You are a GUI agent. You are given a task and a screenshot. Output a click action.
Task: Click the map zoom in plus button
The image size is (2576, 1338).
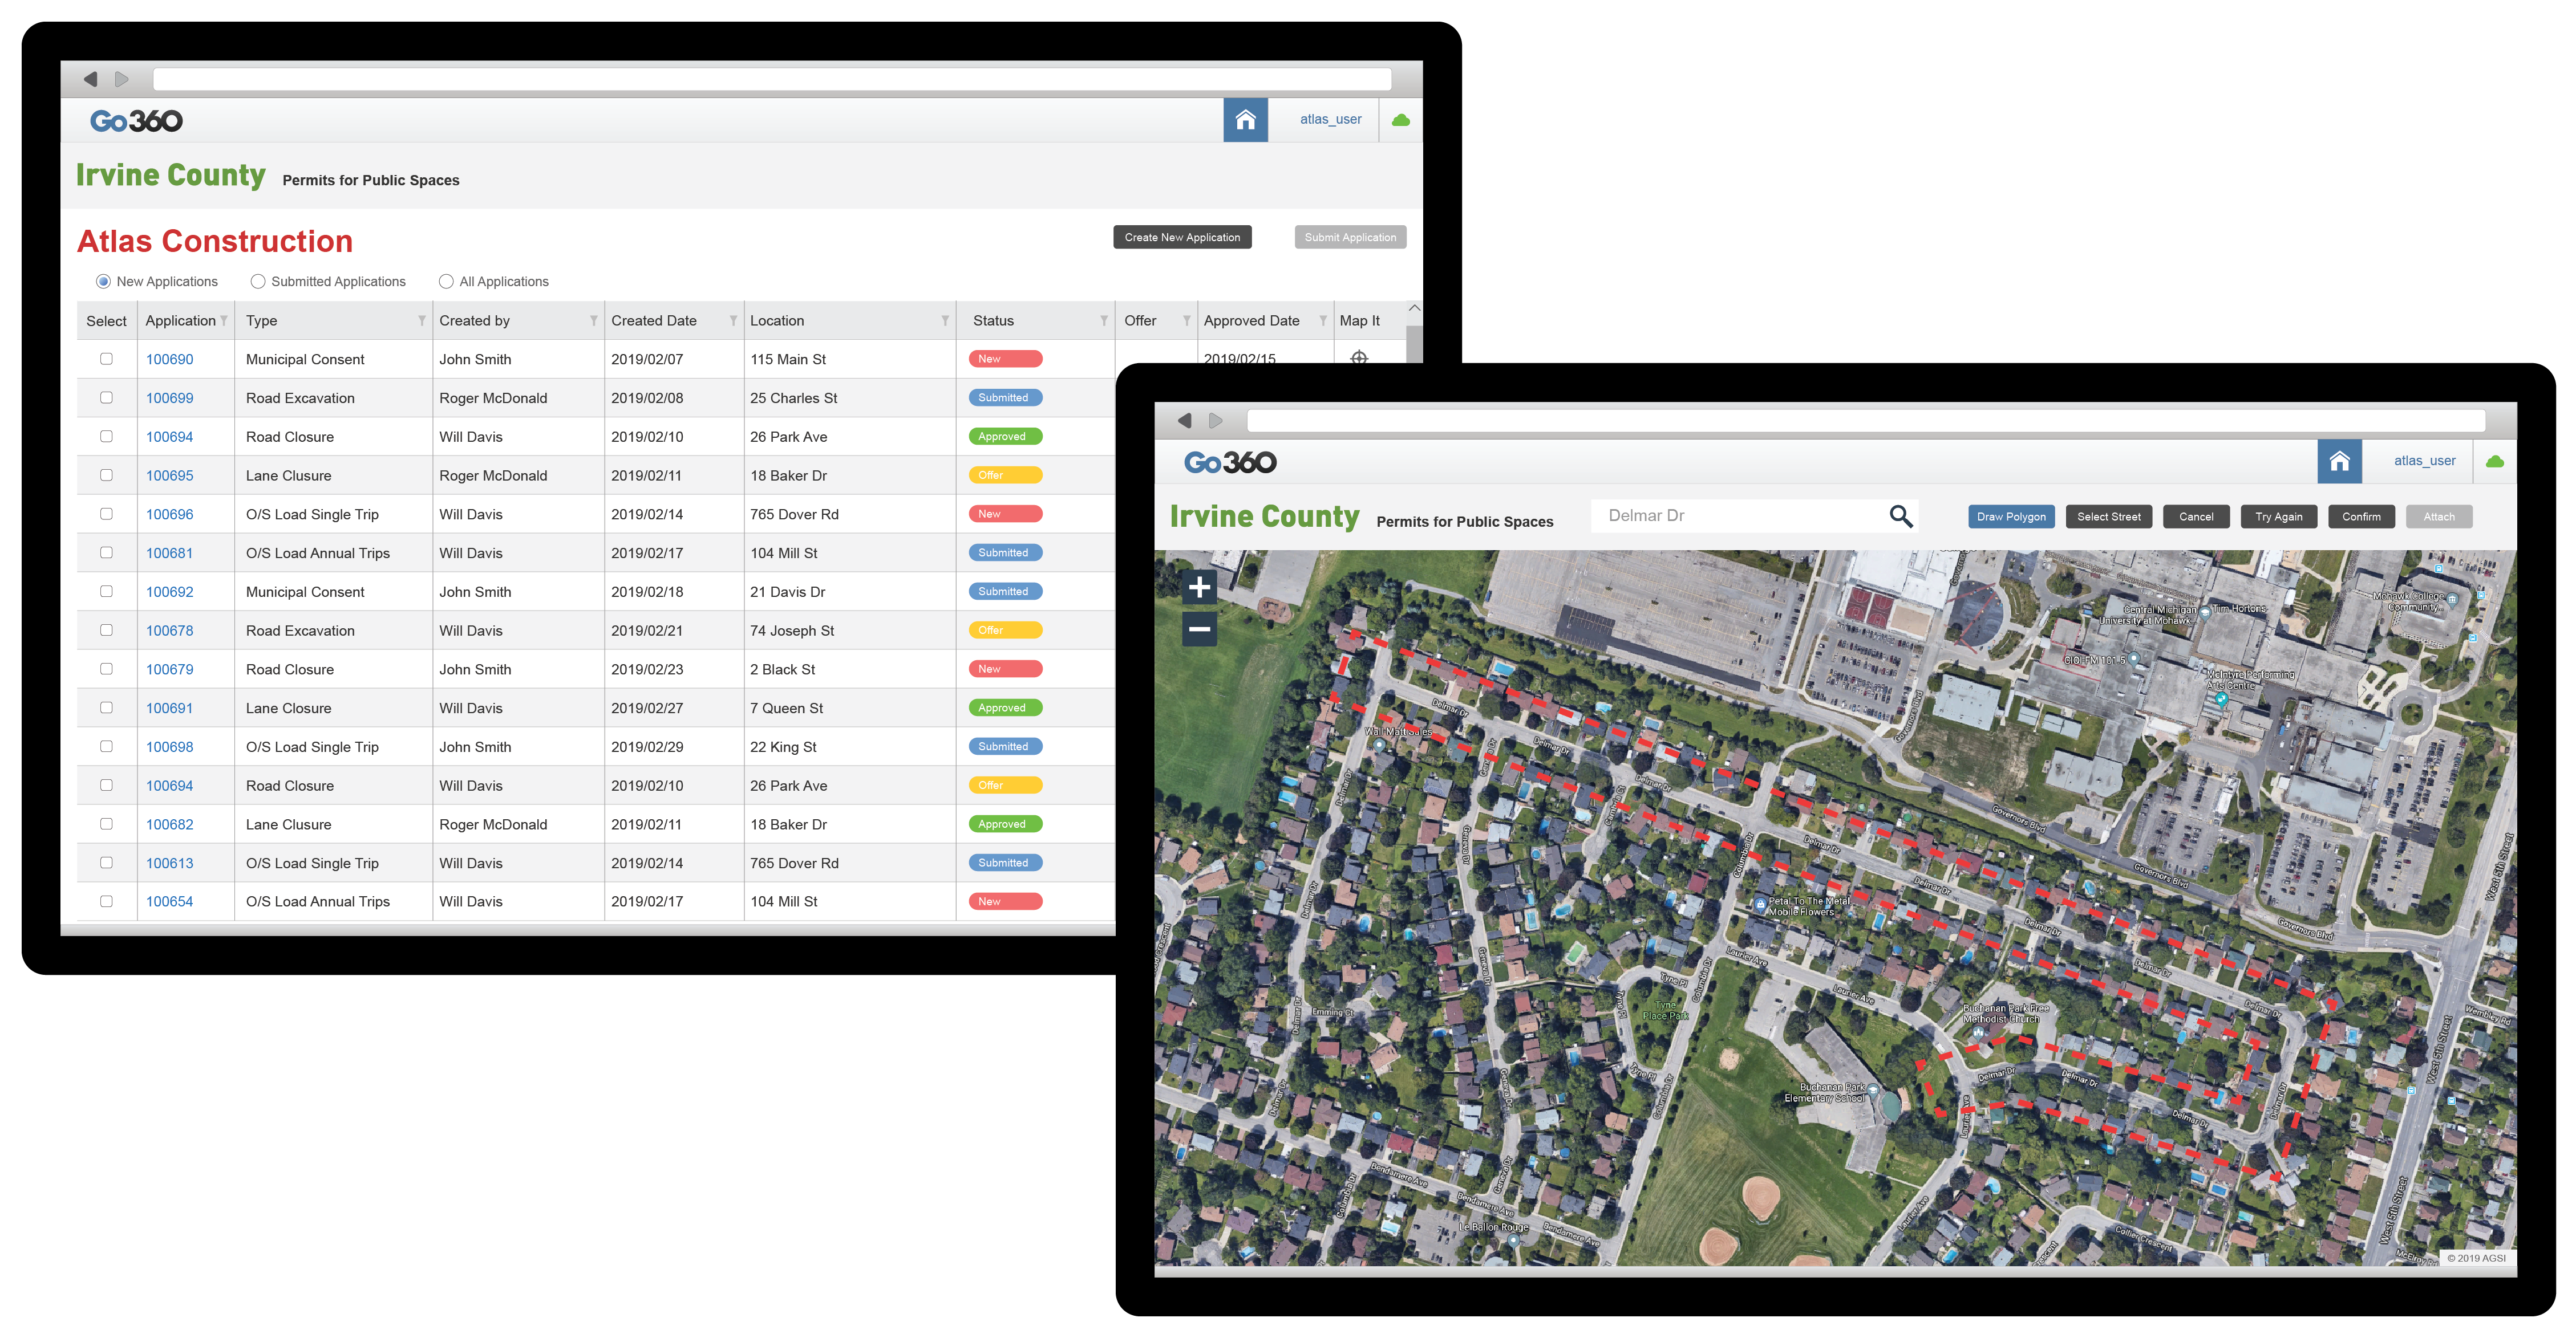[1199, 587]
